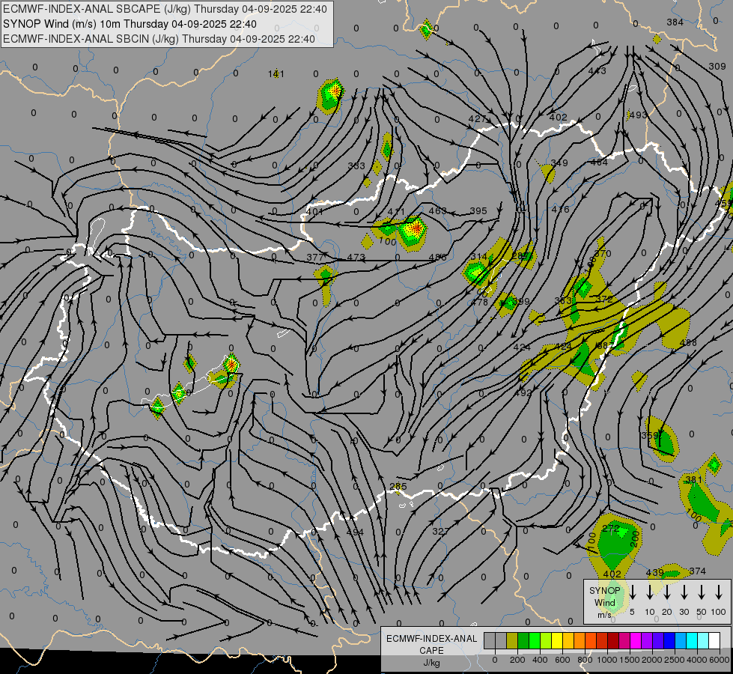Click the map value 488
The image size is (733, 674).
point(687,343)
